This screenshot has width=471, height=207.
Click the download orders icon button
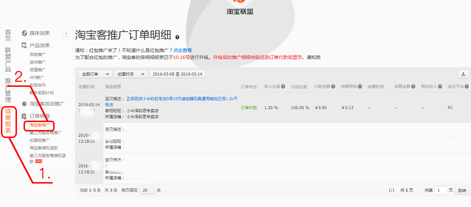click(x=463, y=74)
